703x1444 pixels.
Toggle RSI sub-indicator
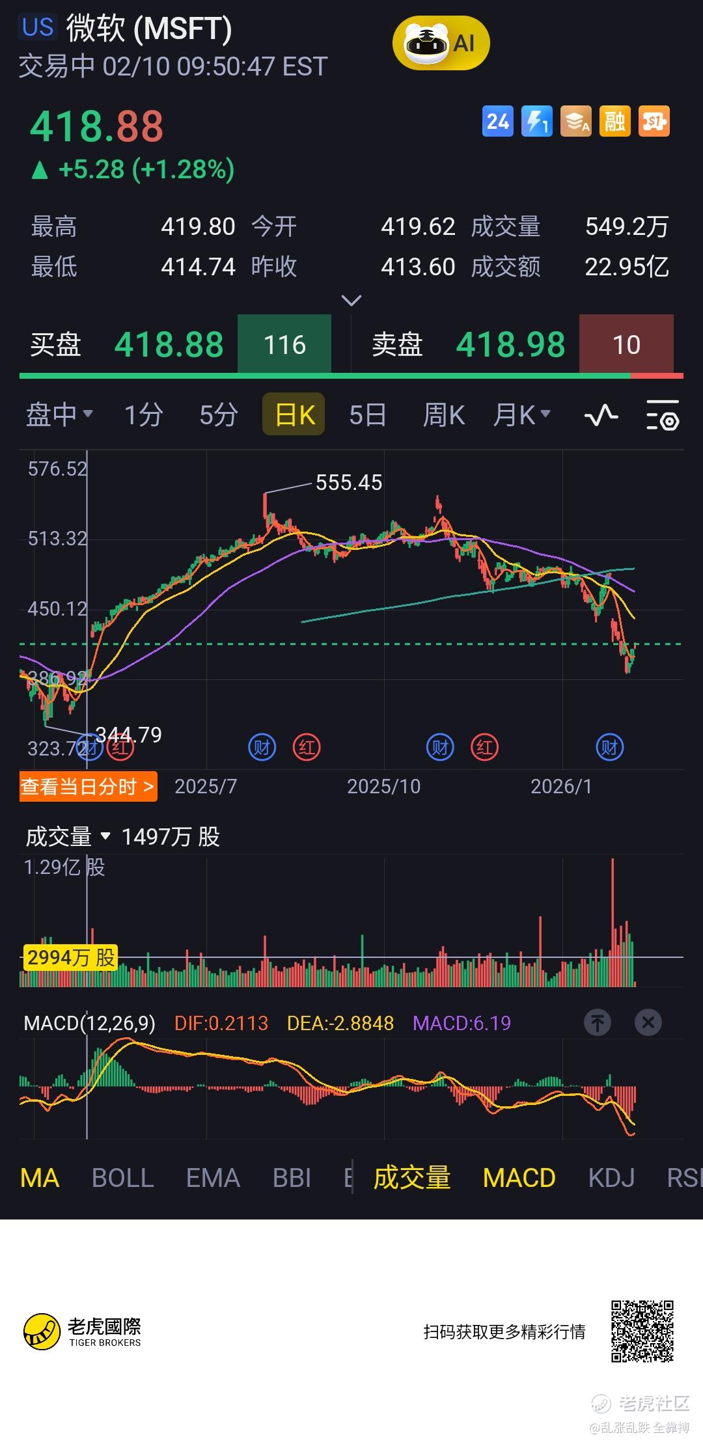click(x=684, y=1178)
